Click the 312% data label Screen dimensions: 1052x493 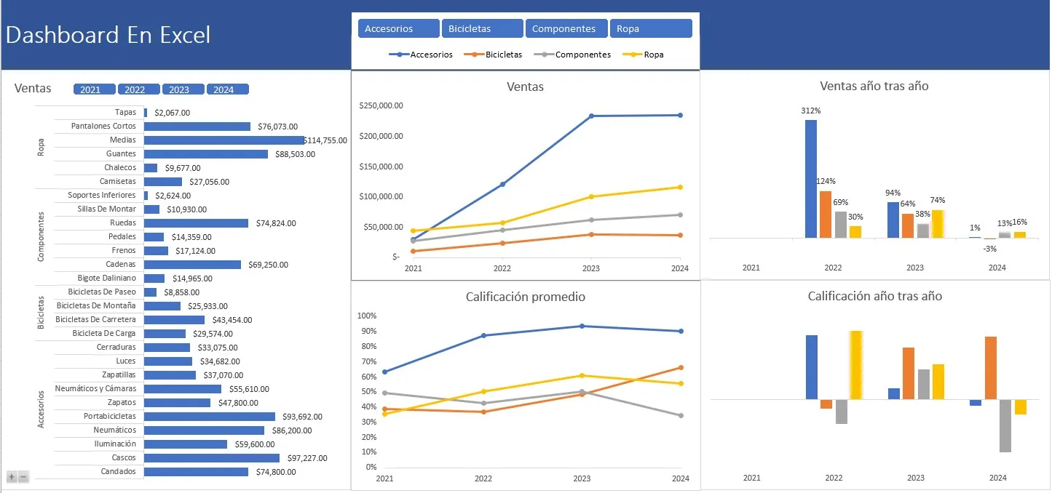click(x=811, y=111)
